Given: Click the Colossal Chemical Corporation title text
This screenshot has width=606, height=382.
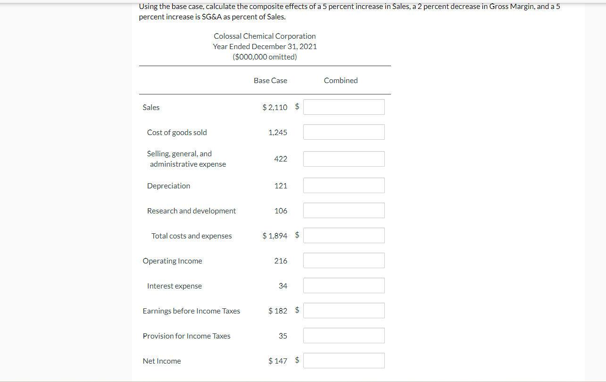Looking at the screenshot, I should (x=265, y=36).
